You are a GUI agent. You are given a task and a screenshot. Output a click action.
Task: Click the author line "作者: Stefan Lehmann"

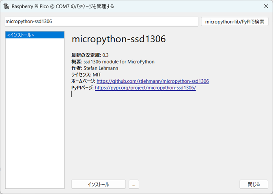[95, 68]
